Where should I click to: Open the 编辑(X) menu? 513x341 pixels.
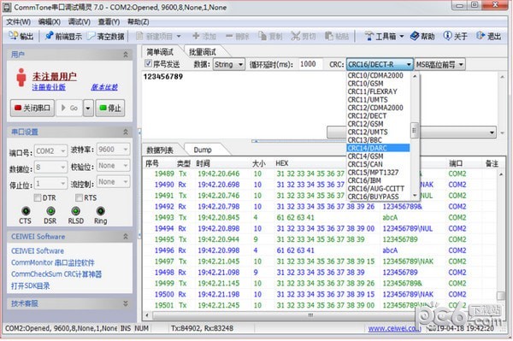pos(49,22)
